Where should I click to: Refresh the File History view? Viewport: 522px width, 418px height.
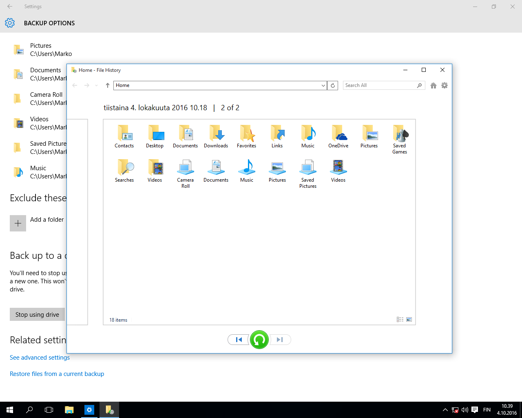pos(333,85)
